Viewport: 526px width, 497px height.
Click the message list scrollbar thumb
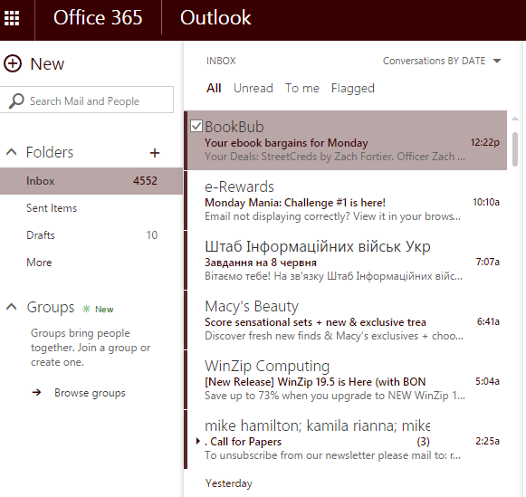(515, 149)
